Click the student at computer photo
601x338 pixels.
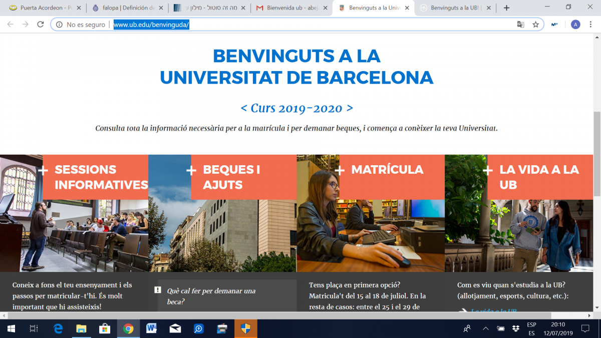click(x=371, y=236)
